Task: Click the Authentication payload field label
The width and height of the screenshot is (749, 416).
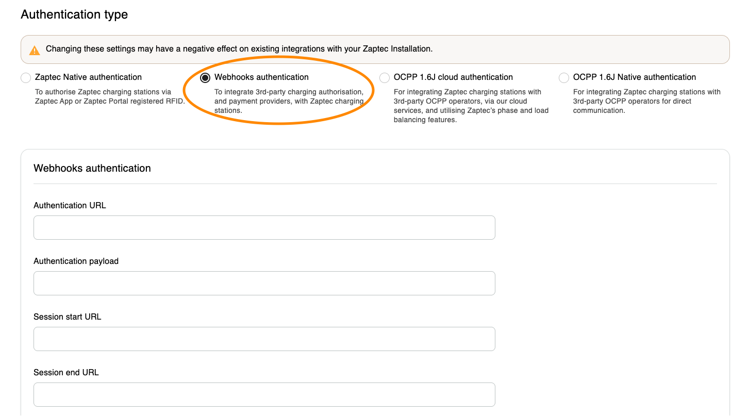Action: point(76,261)
